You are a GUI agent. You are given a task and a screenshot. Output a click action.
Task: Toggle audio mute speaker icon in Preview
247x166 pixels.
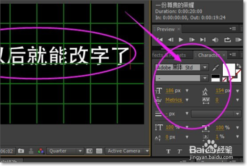click(x=215, y=40)
